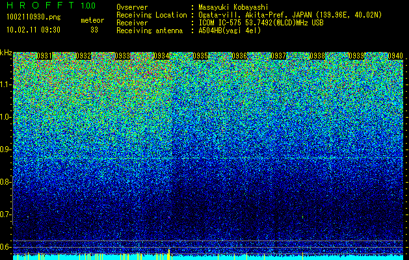
Task: Click the ICOM IC-575 53.7492 MHz receiver text
Action: tap(261, 23)
